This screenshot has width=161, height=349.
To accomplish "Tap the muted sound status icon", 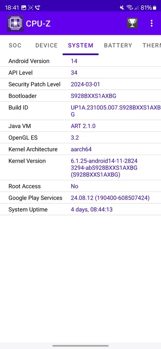I will pyautogui.click(x=122, y=8).
